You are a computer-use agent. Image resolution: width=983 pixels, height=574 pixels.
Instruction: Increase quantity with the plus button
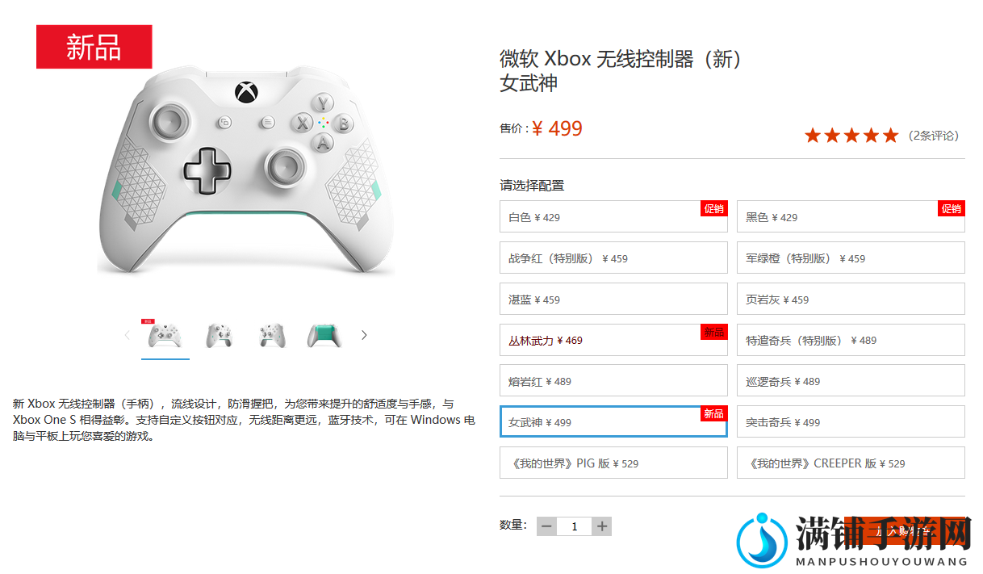(602, 526)
